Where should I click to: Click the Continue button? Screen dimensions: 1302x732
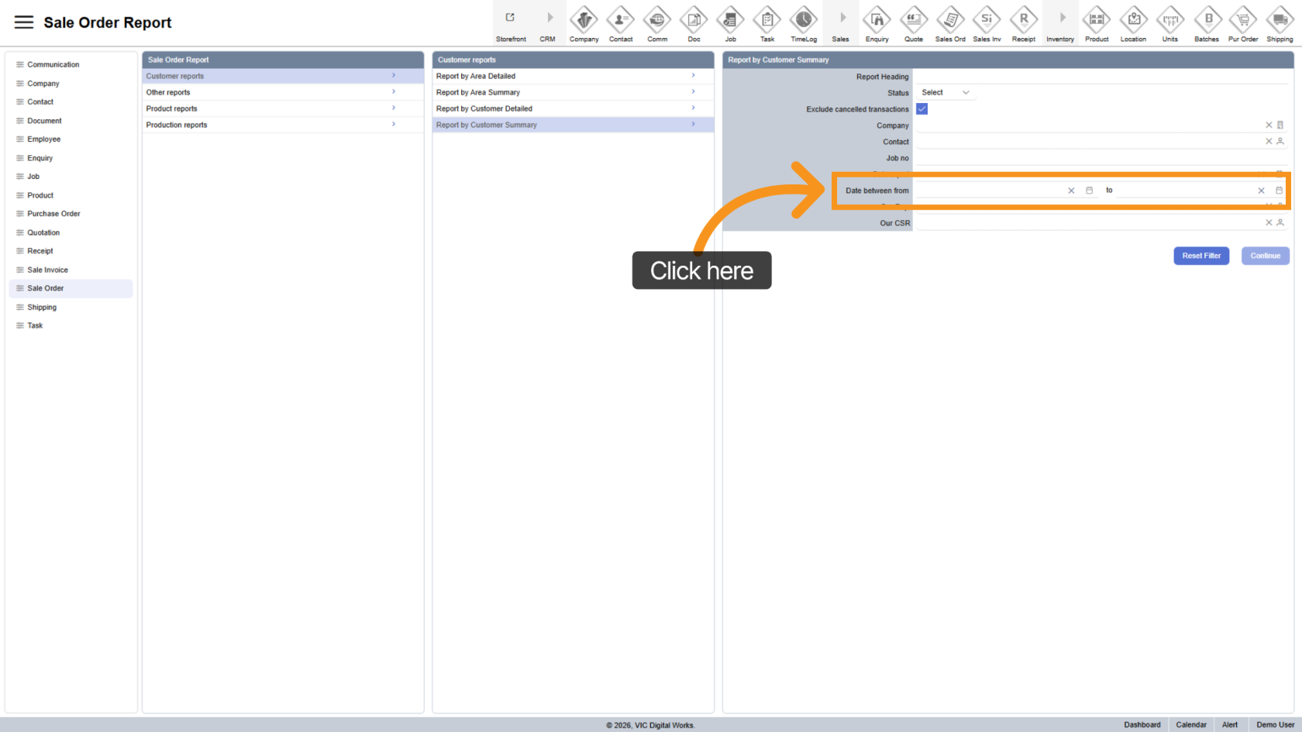click(1265, 256)
